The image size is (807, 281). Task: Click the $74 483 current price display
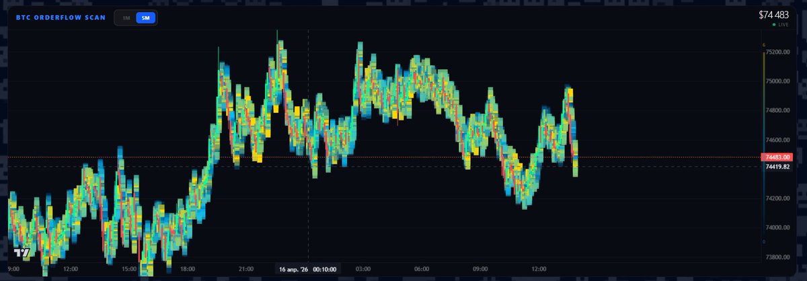(x=774, y=14)
